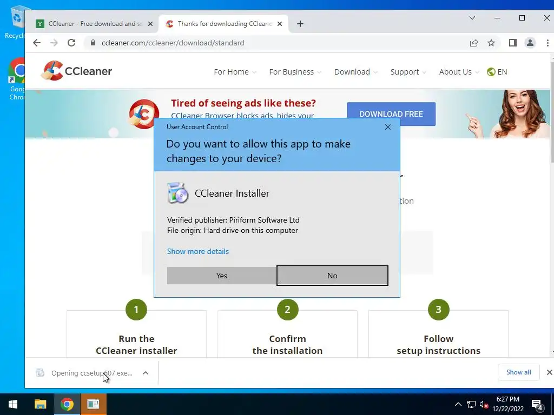This screenshot has height=415, width=554.
Task: Open the notification center icon
Action: (537, 404)
